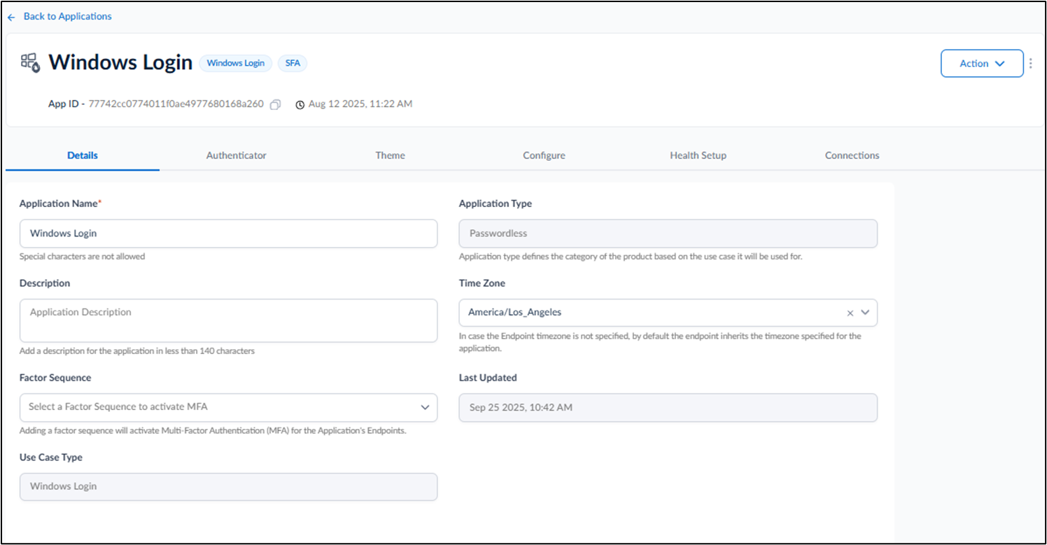
Task: Go Back to Applications link
Action: pos(67,16)
